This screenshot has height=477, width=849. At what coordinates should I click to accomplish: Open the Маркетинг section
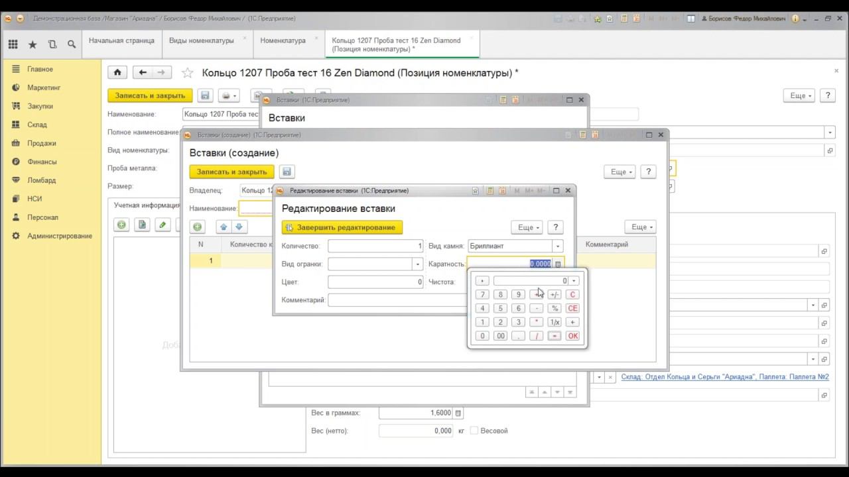[x=44, y=87]
